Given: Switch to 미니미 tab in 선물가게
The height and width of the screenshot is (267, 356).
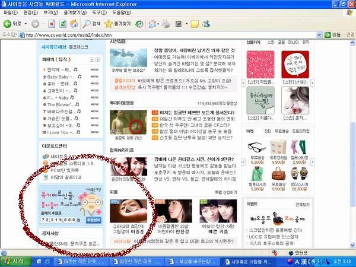Looking at the screenshot, I should coord(293,42).
